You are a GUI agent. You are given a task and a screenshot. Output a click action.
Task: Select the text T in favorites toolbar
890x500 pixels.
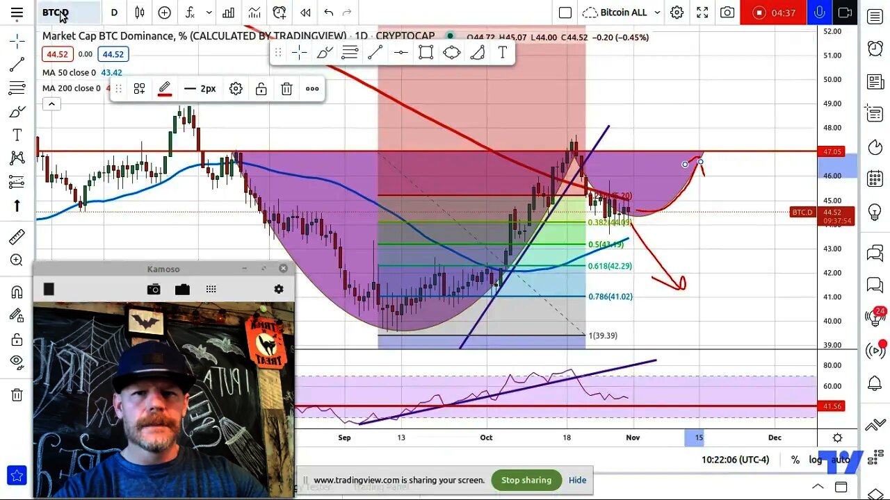coord(502,53)
